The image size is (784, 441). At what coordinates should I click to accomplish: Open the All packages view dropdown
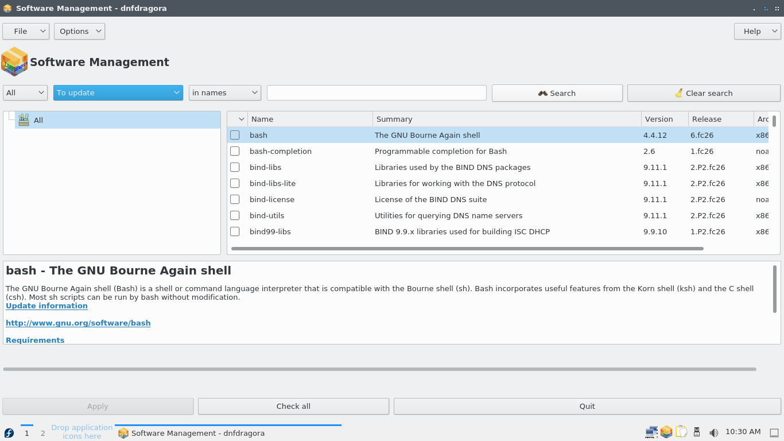tap(25, 92)
